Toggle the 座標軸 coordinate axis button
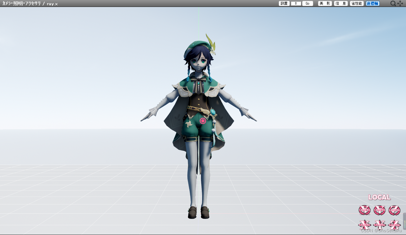The image size is (406, 235). click(372, 3)
